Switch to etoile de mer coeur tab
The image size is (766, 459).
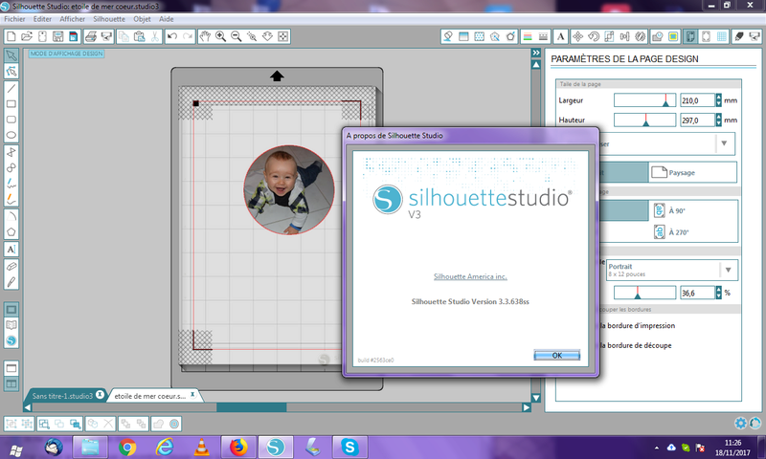pyautogui.click(x=150, y=396)
